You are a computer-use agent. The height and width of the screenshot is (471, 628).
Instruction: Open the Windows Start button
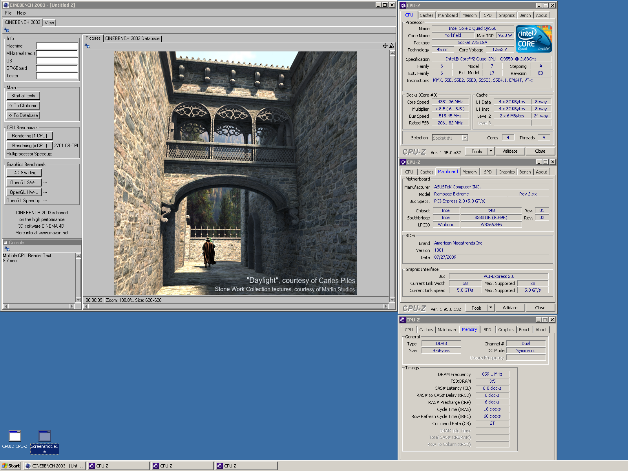point(11,466)
